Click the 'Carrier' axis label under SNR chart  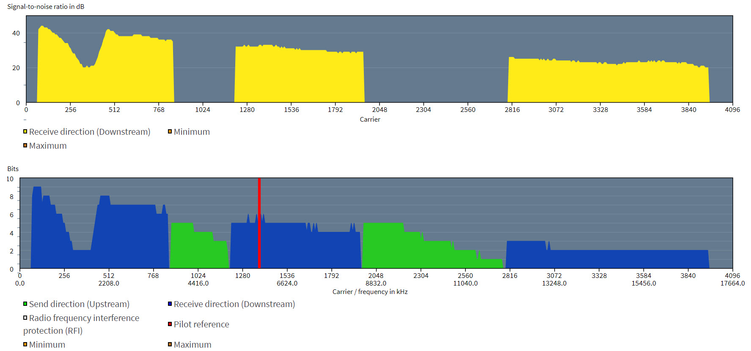[370, 120]
